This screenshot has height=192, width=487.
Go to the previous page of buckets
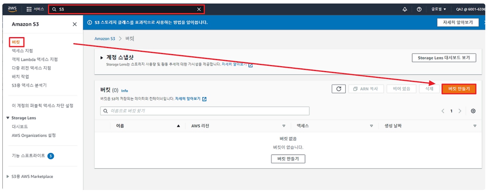[x=443, y=111]
